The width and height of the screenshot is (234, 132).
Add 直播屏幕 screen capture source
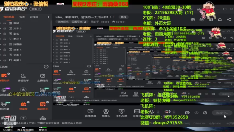tap(90, 113)
